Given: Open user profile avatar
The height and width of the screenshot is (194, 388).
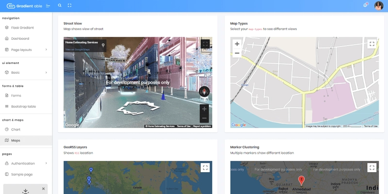Looking at the screenshot, I should pyautogui.click(x=379, y=6).
